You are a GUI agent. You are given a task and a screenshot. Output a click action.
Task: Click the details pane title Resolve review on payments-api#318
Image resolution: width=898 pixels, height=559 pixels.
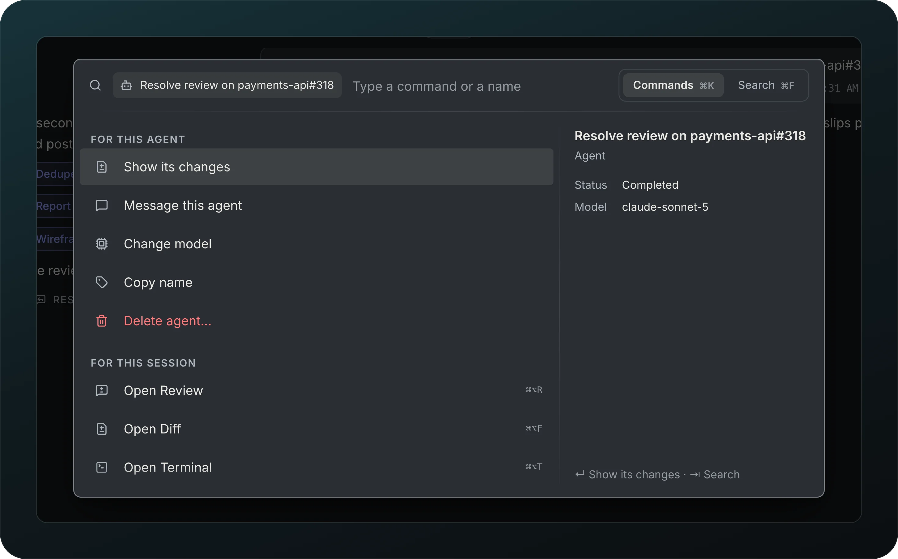[x=690, y=136]
